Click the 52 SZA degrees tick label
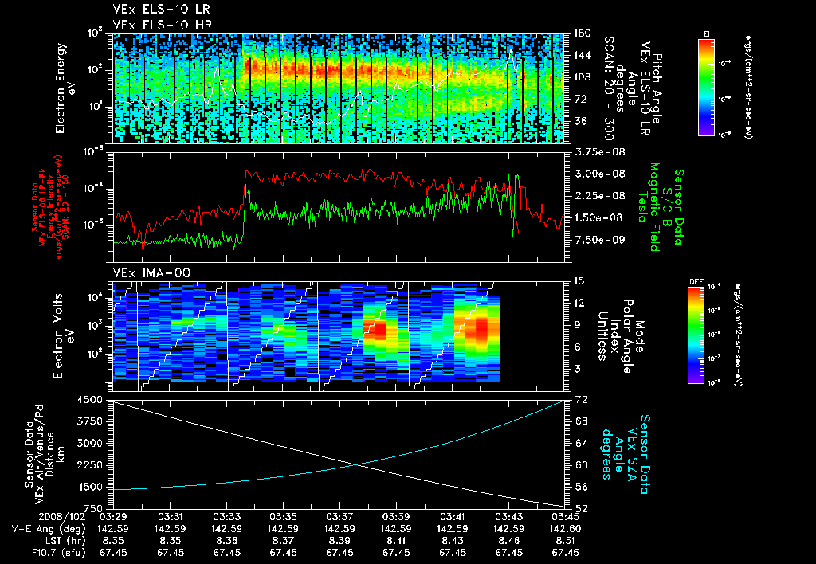 pos(581,509)
